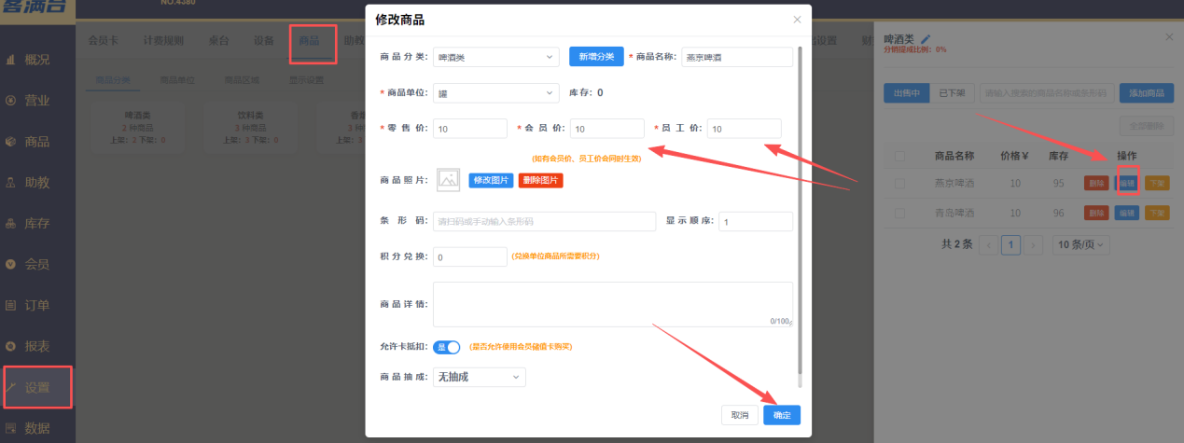1184x443 pixels.
Task: Edit 青岛啤酒 with blue 编辑 button
Action: (x=1127, y=214)
